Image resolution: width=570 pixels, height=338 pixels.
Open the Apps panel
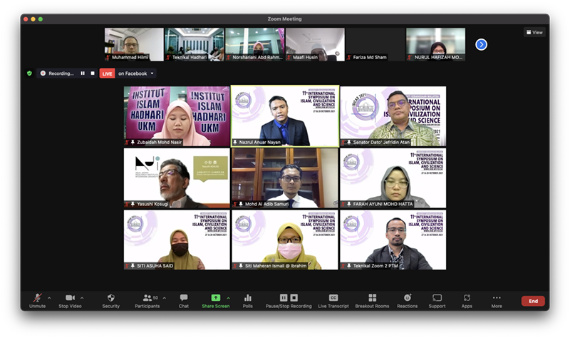[467, 298]
